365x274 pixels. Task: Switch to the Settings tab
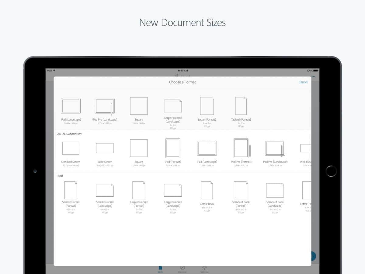pyautogui.click(x=204, y=269)
